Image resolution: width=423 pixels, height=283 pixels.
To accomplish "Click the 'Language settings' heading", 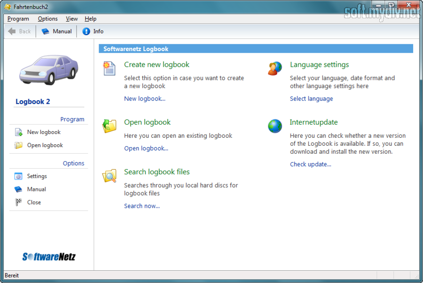I will click(x=320, y=65).
